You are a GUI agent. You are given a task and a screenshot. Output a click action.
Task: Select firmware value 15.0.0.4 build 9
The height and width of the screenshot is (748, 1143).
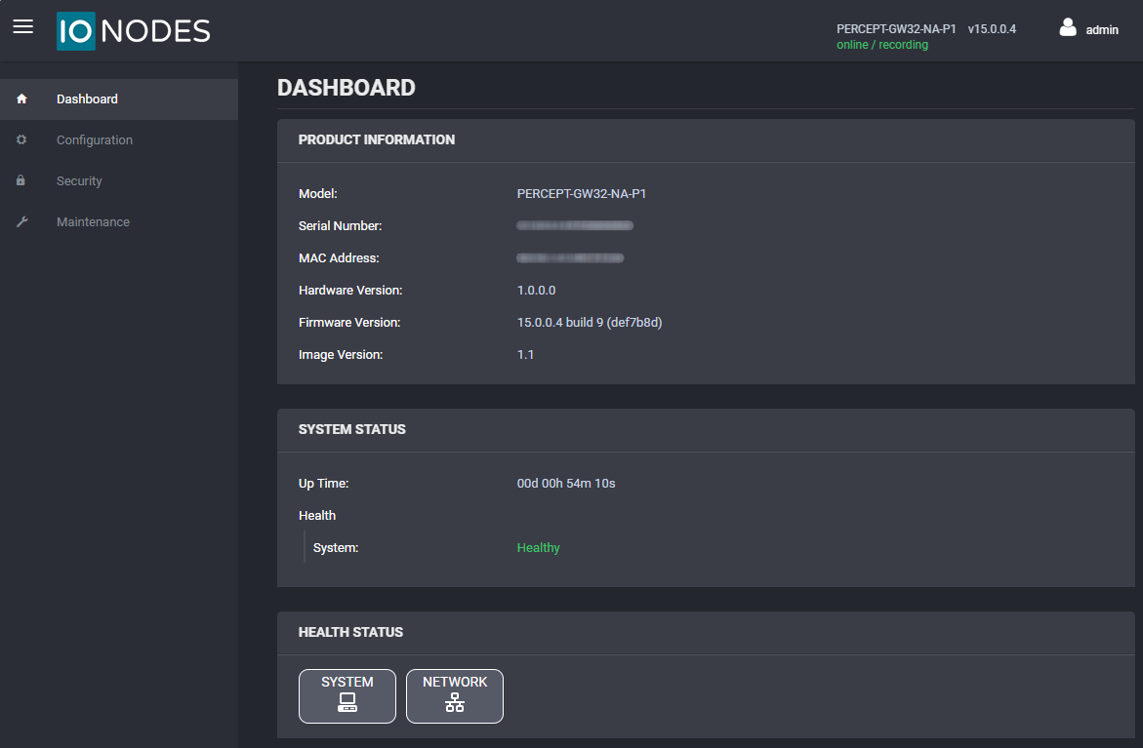point(590,322)
